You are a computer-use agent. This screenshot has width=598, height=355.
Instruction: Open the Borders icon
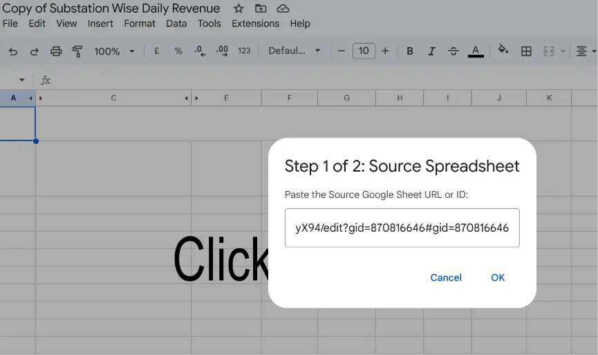pyautogui.click(x=526, y=51)
